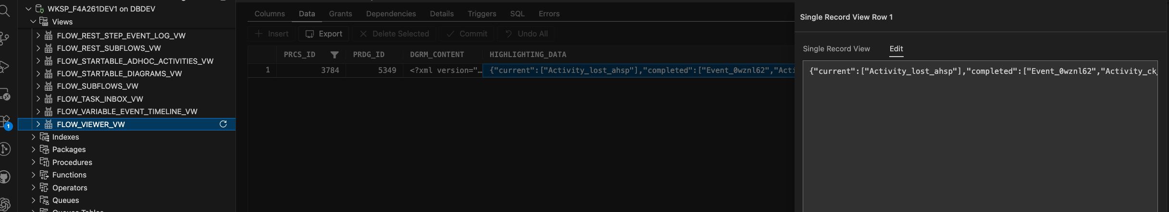This screenshot has width=1169, height=212.
Task: Collapse WKSP_F4A261DEV1 connection node
Action: coord(28,9)
